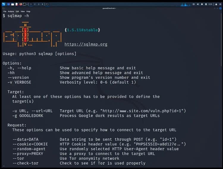Open the Actions menu
Screen dimensions: 223x169
pyautogui.click(x=11, y=11)
